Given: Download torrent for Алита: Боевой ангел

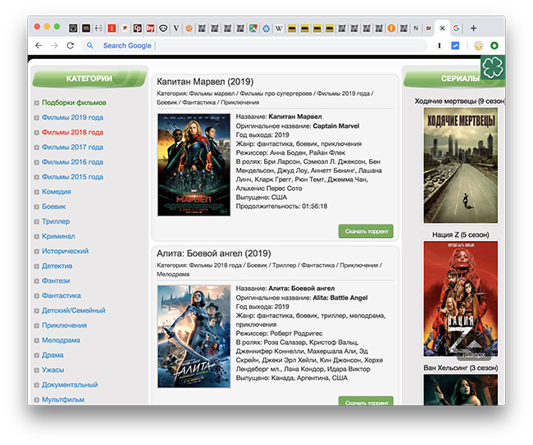Looking at the screenshot, I should point(366,401).
